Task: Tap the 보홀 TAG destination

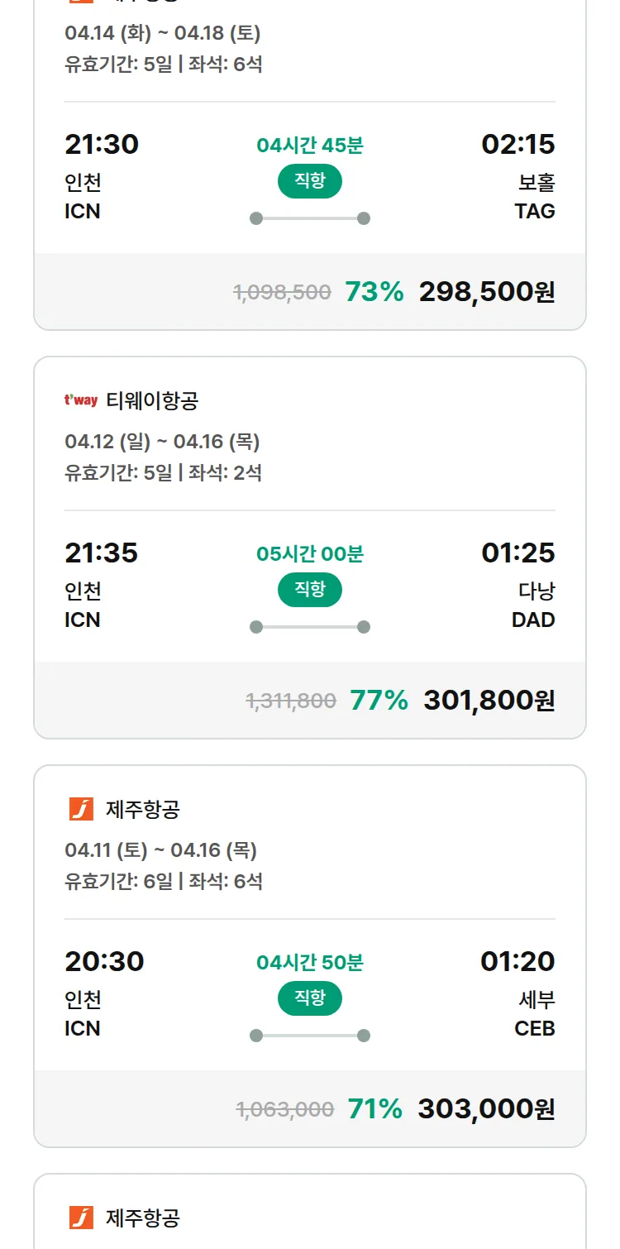Action: pyautogui.click(x=535, y=197)
